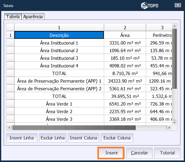
Task: Delete the row with Excluir Linha
Action: [x=52, y=138]
